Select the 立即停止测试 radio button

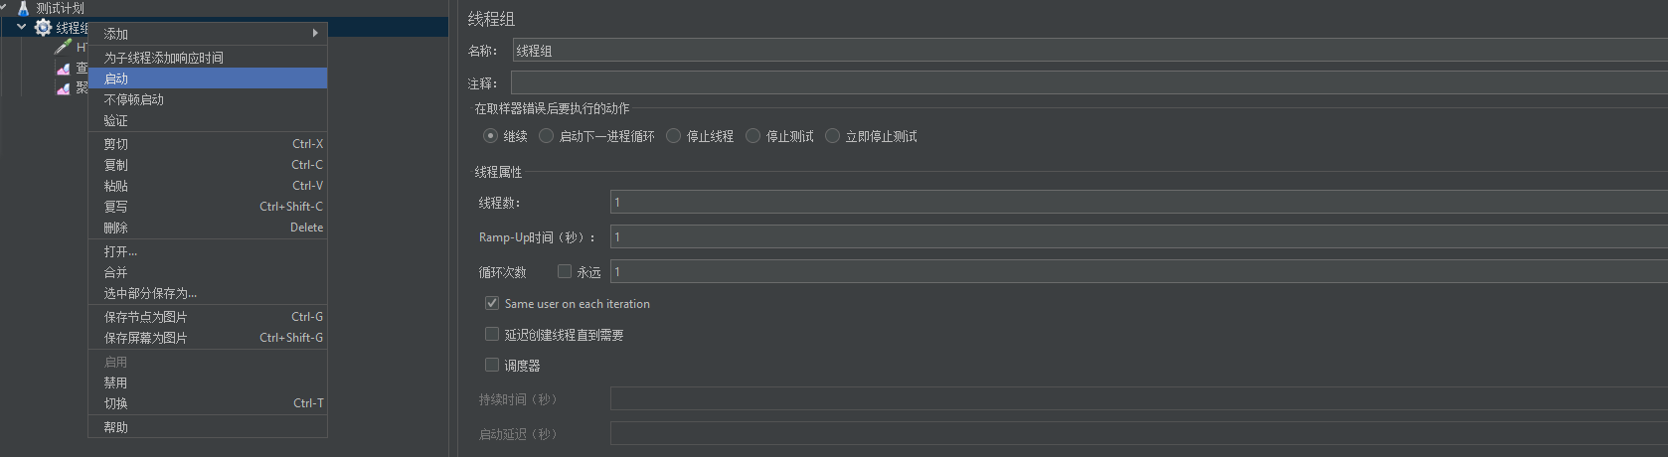(832, 136)
